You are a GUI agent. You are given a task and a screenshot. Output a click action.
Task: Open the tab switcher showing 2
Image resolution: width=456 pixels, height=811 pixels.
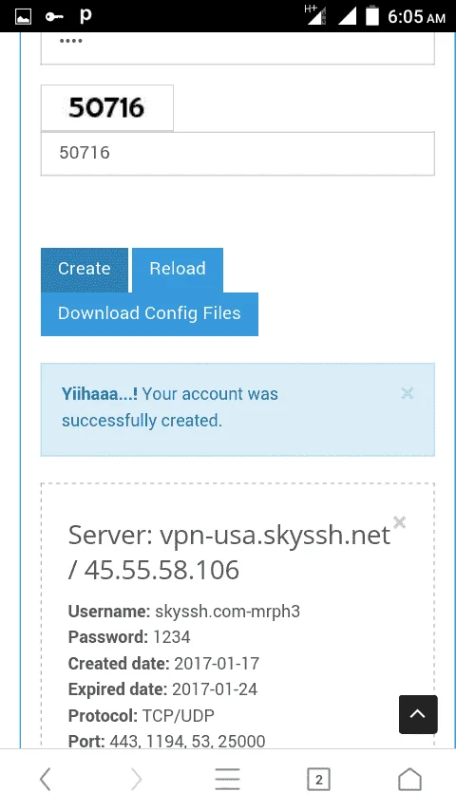tap(318, 780)
